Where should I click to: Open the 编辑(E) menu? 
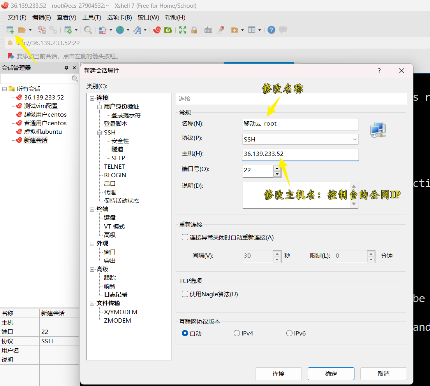click(x=41, y=17)
